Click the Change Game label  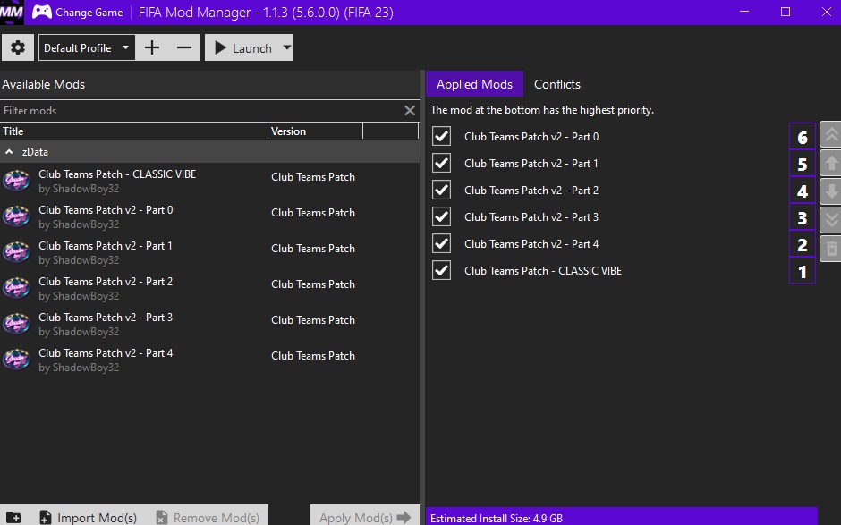[x=89, y=13]
